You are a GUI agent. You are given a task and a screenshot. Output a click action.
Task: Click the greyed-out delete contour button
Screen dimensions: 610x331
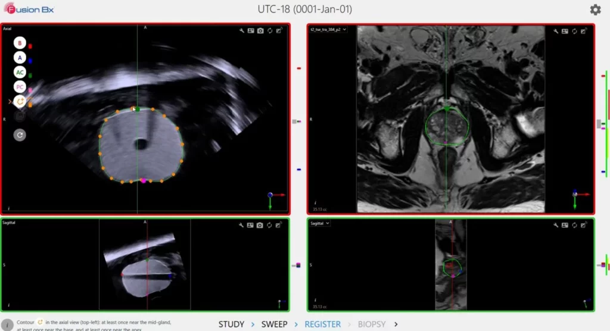20,116
